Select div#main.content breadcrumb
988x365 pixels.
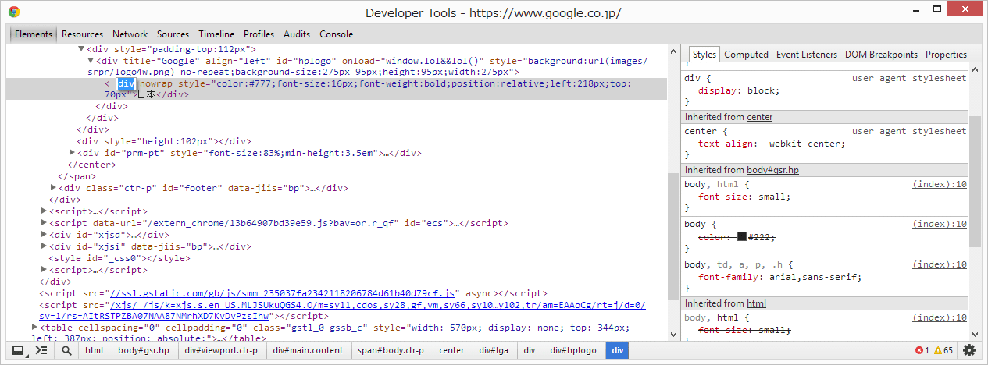(308, 351)
